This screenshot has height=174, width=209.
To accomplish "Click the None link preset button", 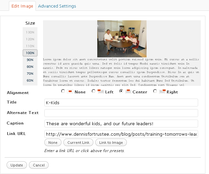I will pos(53,143).
